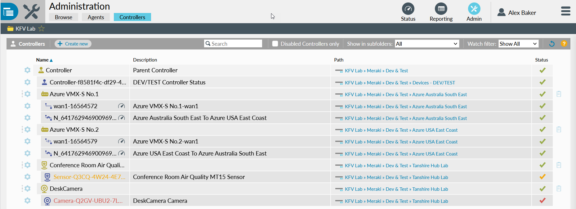
Task: Select Camera-Q2GV-UBU2-7L item
Action: pos(88,201)
